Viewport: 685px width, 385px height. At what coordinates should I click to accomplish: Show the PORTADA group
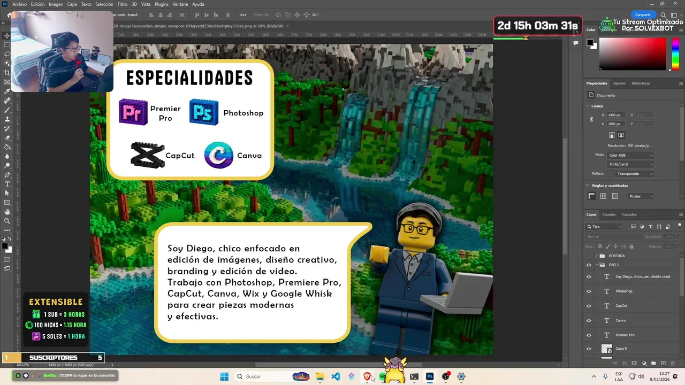point(589,256)
